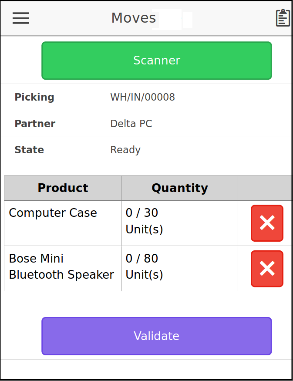Tap the Moves page title

(x=134, y=18)
